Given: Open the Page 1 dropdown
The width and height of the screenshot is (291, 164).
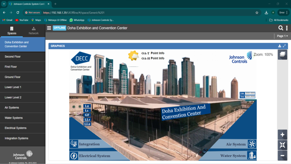Looking at the screenshot, I should point(282,36).
